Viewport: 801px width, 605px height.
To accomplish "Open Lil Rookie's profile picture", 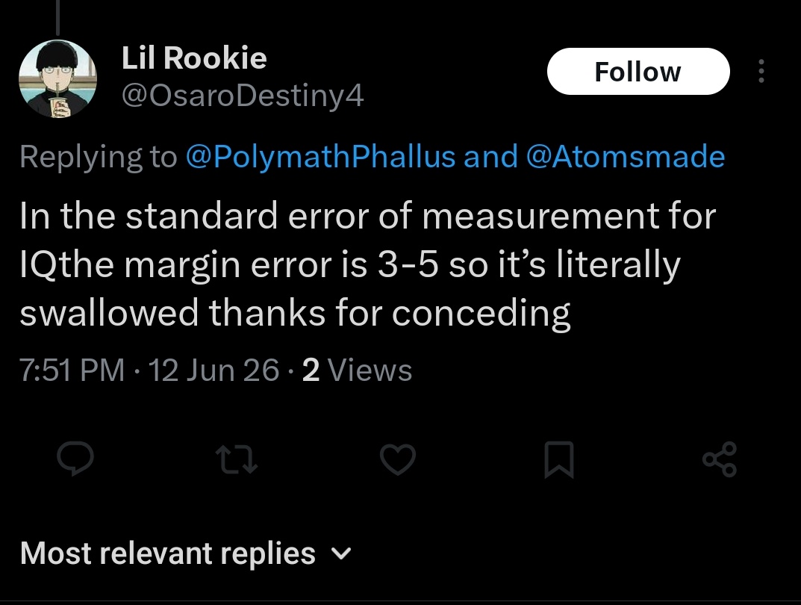I will tap(57, 79).
